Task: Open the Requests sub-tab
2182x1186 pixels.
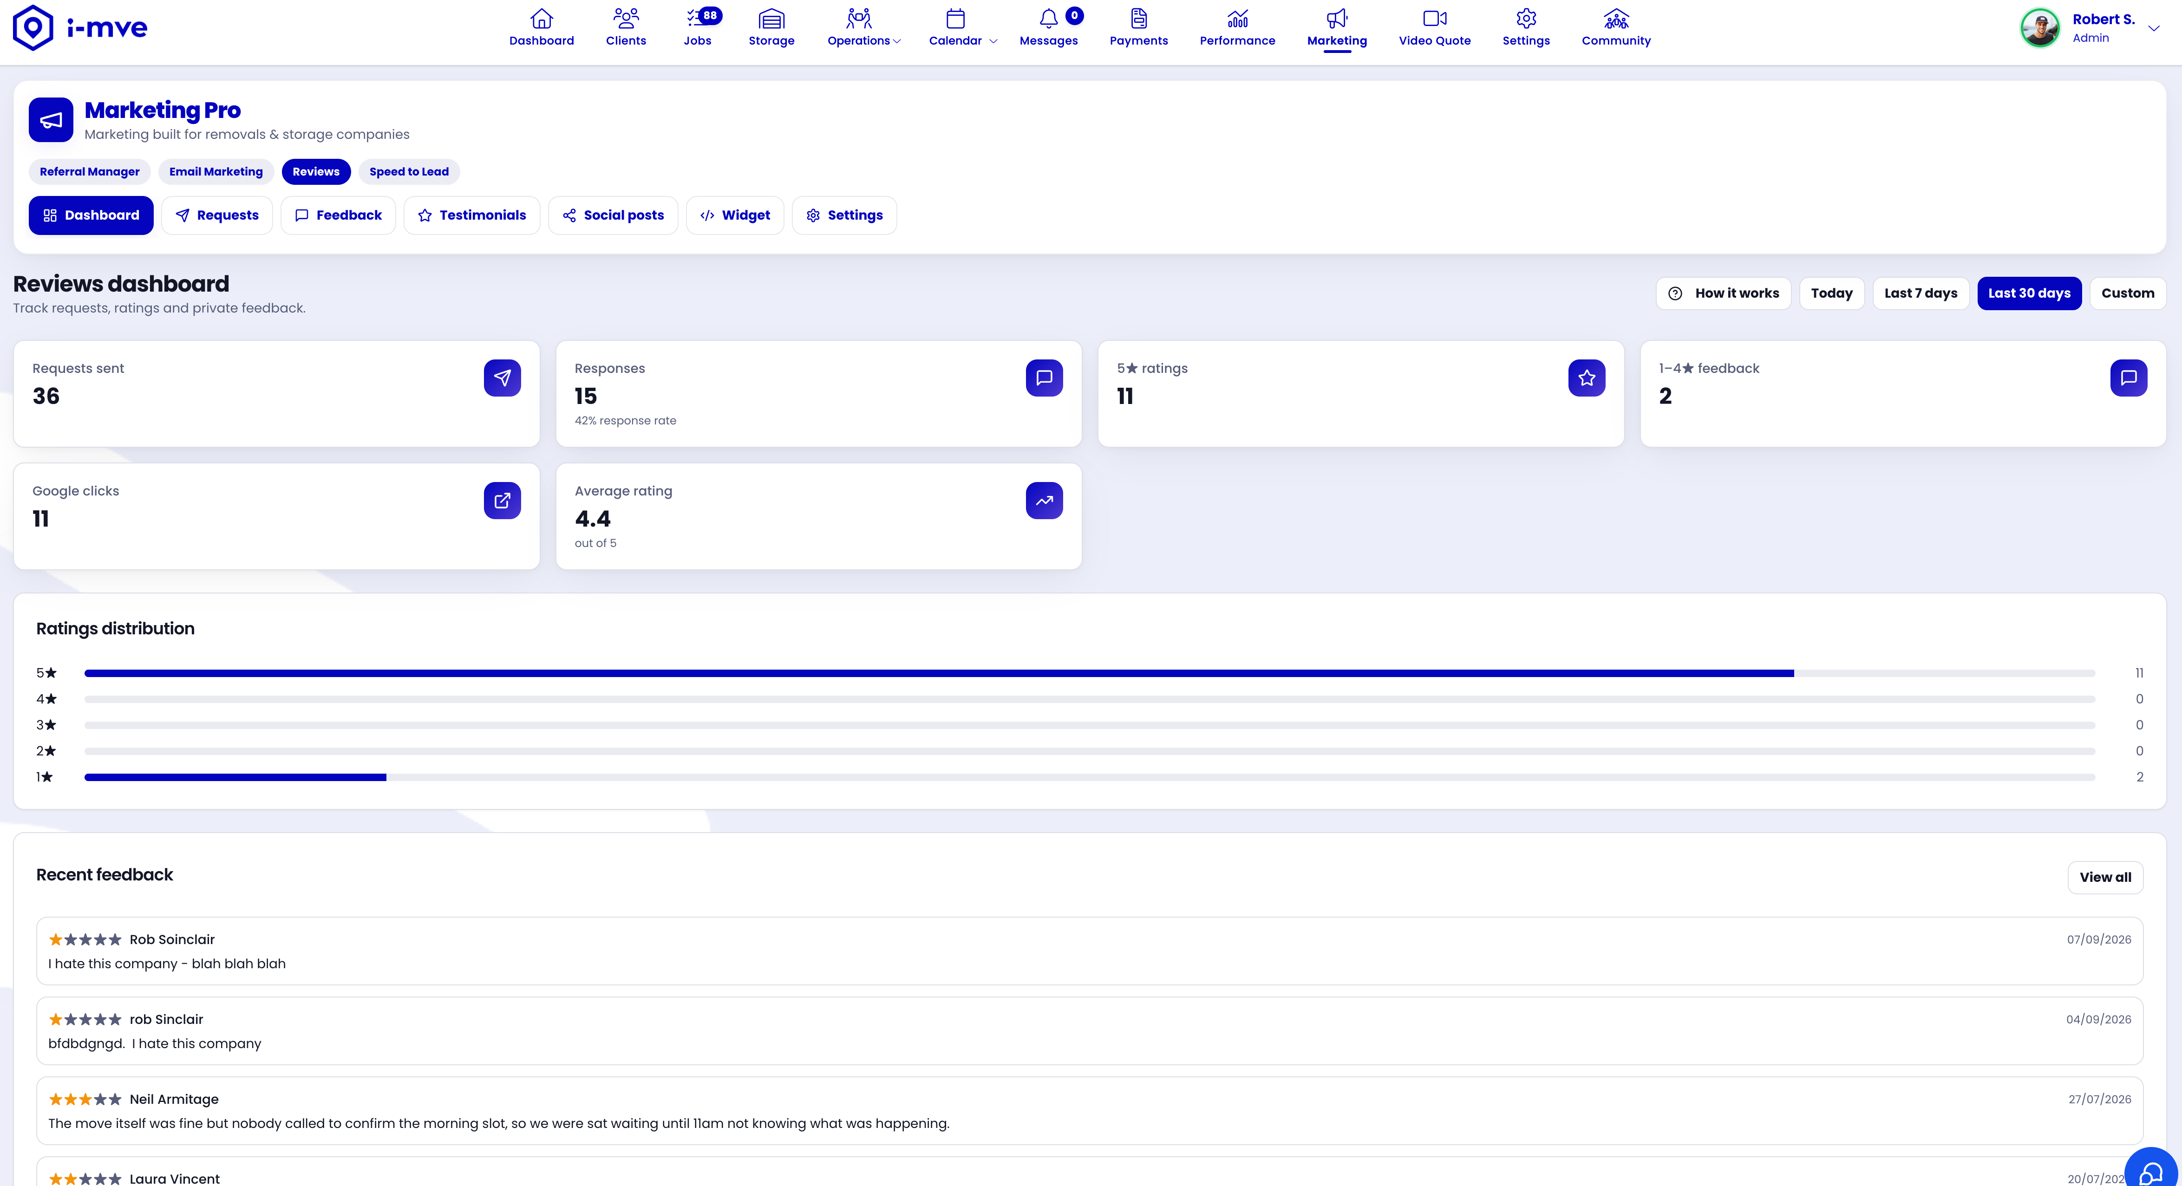Action: 217,215
